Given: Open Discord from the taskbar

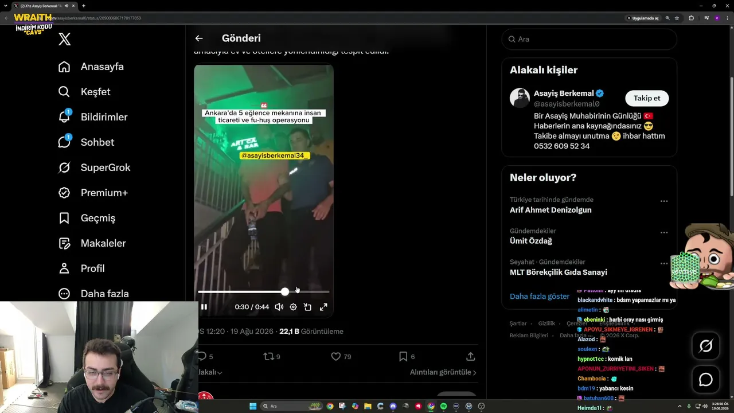Looking at the screenshot, I should click(393, 406).
